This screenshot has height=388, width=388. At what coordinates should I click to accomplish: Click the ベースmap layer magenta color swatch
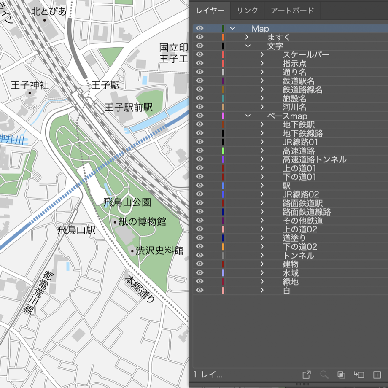[x=223, y=116]
